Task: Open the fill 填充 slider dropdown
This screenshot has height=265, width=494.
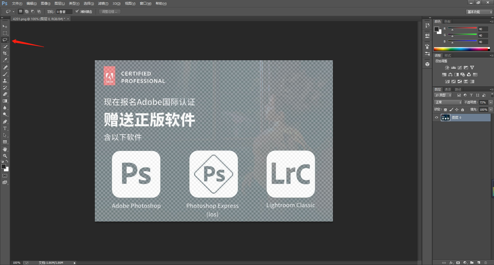Action: 491,110
